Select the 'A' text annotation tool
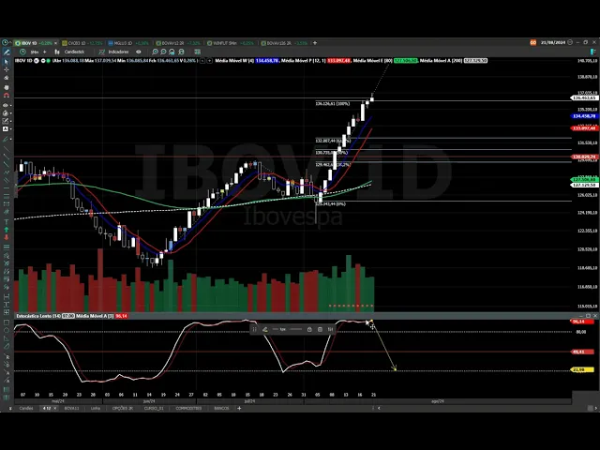Image resolution: width=600 pixels, height=450 pixels. tap(6, 129)
